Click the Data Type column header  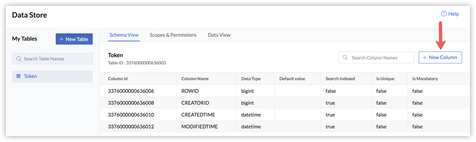[x=251, y=79]
